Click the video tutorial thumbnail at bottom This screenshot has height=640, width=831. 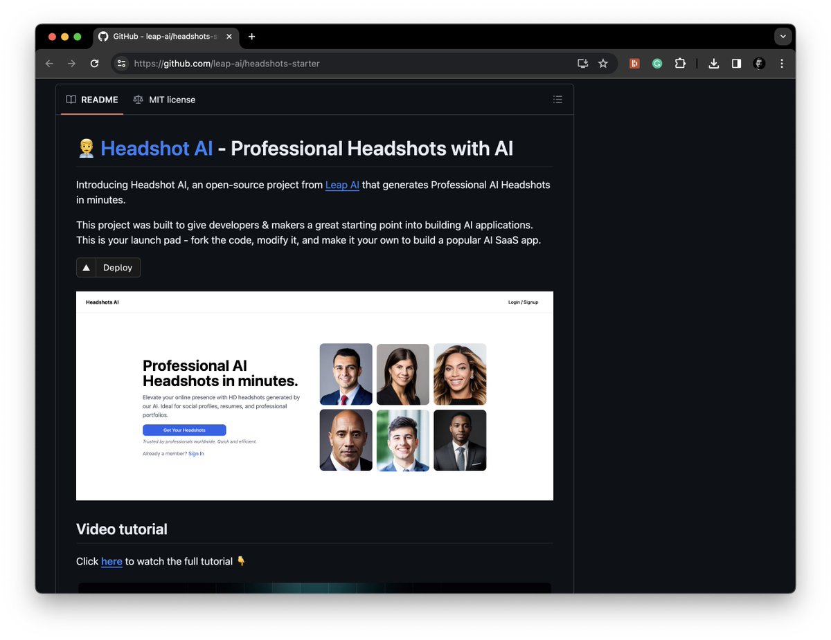pyautogui.click(x=314, y=587)
